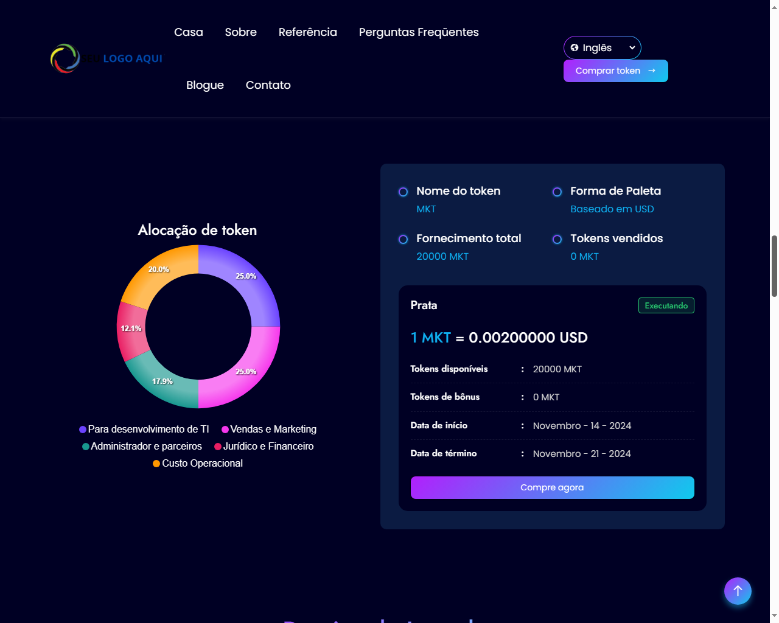Click the Comprar token button
Image resolution: width=779 pixels, height=623 pixels.
607,71
